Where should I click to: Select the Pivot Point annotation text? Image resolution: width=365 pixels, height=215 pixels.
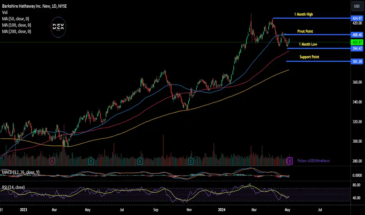pos(305,31)
